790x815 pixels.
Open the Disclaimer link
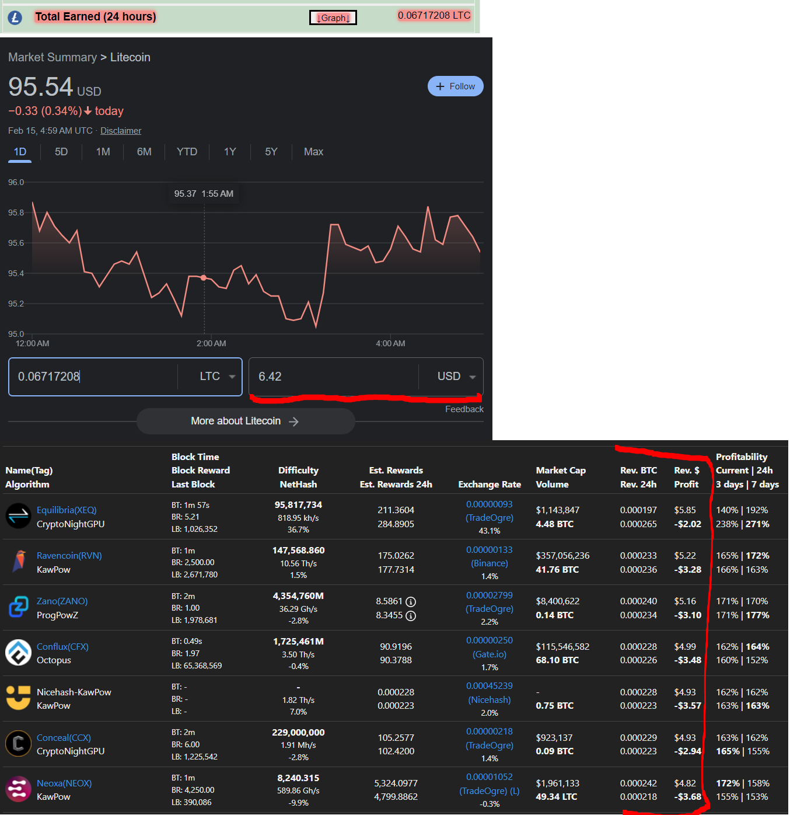121,130
